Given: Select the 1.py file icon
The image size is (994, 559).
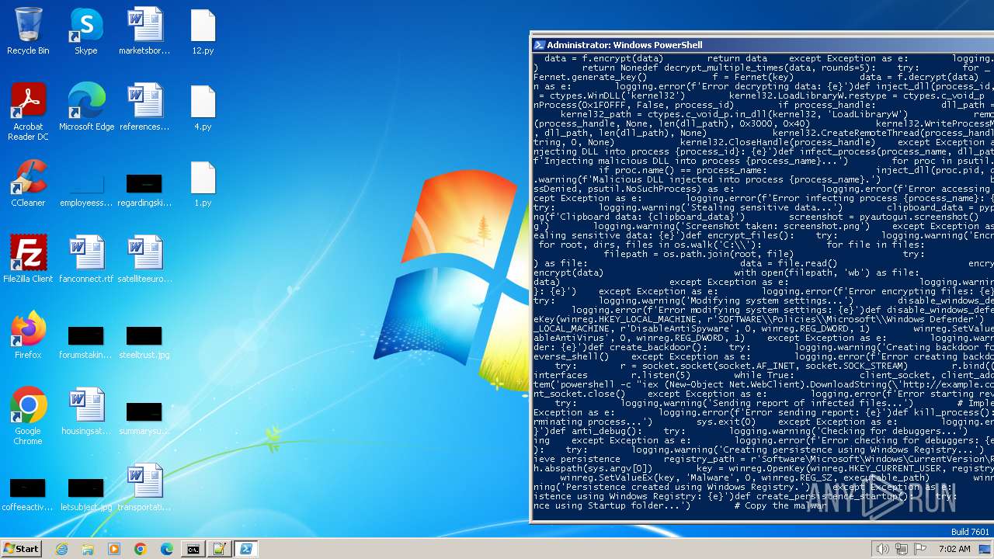Looking at the screenshot, I should 203,183.
